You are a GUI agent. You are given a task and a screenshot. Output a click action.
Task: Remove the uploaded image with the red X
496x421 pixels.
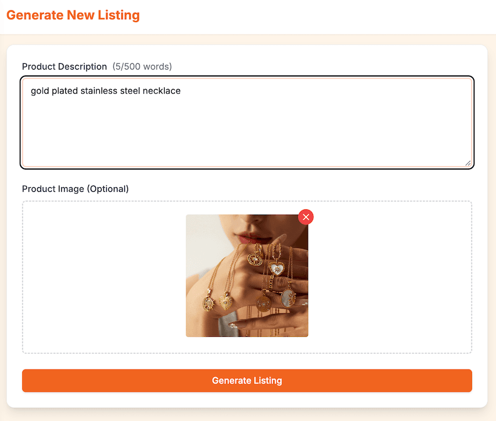coord(306,217)
